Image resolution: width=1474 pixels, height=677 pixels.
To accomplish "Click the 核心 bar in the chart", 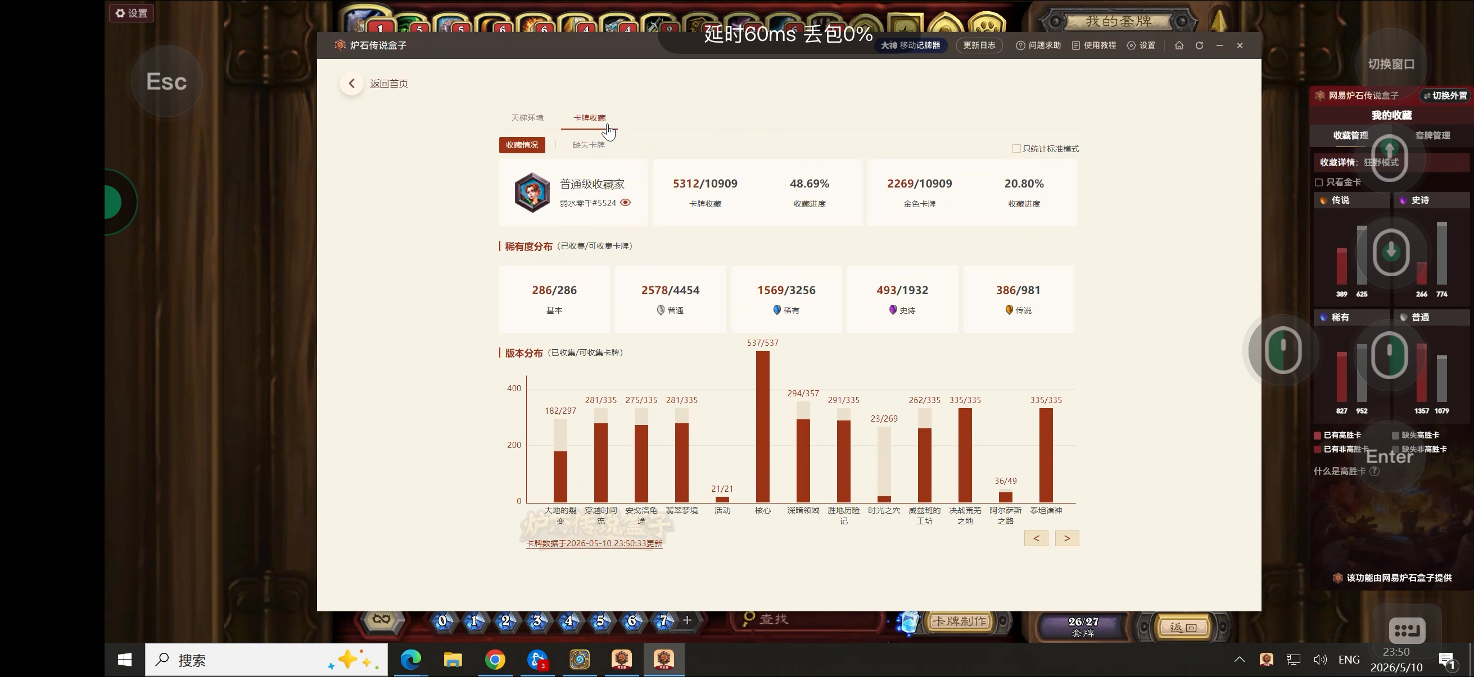I will click(x=763, y=427).
